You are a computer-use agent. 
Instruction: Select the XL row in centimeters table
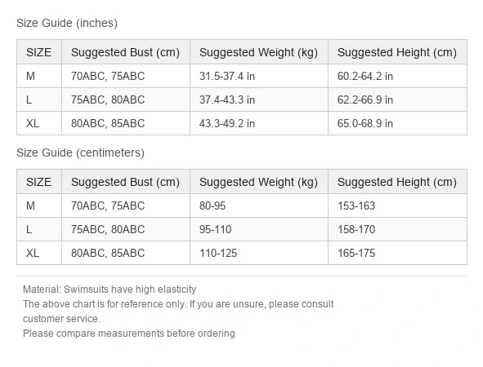coord(242,253)
